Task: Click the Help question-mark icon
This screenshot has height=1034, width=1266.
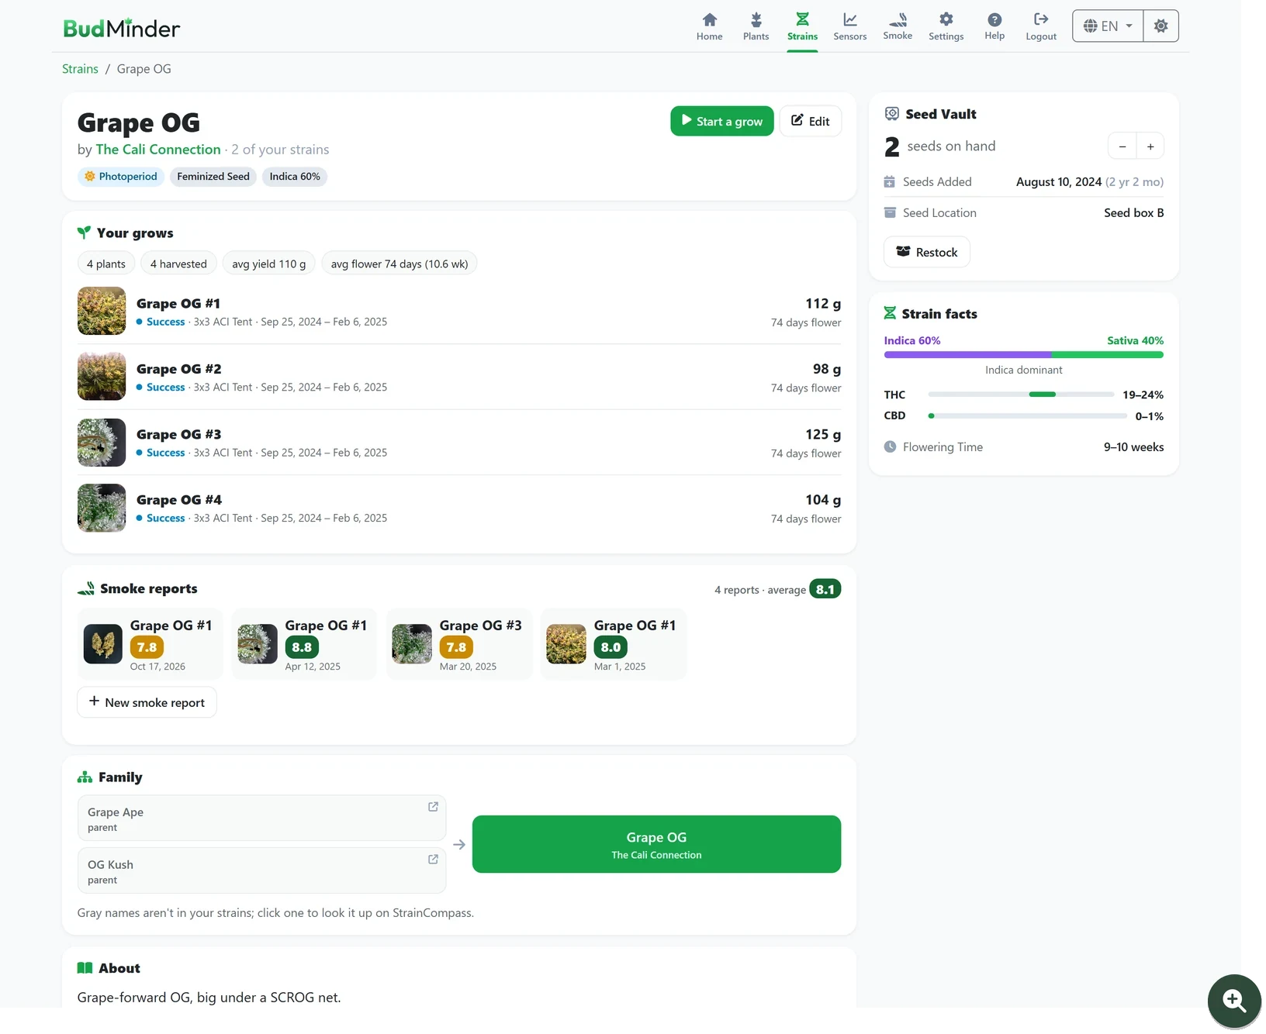Action: pyautogui.click(x=994, y=20)
